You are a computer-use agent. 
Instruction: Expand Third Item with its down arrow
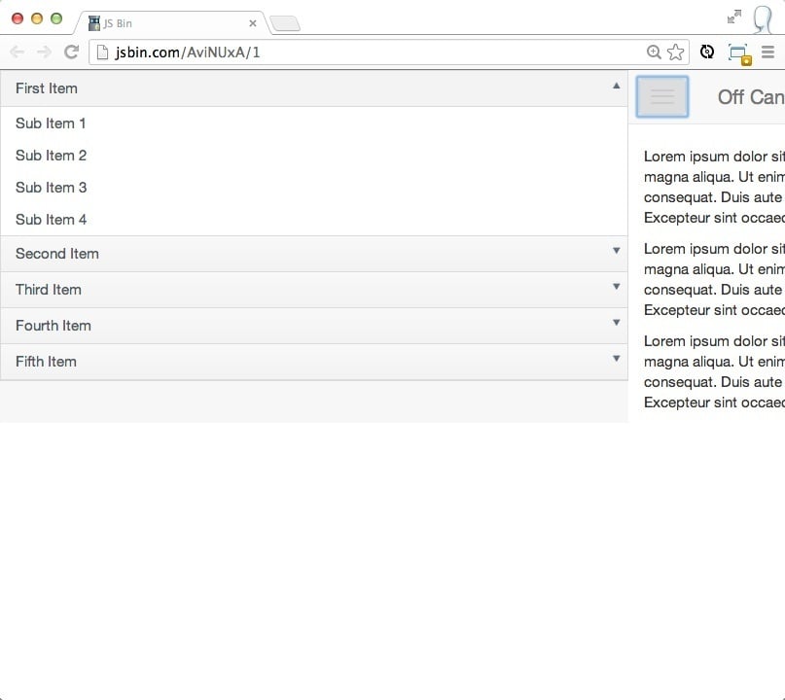(617, 286)
